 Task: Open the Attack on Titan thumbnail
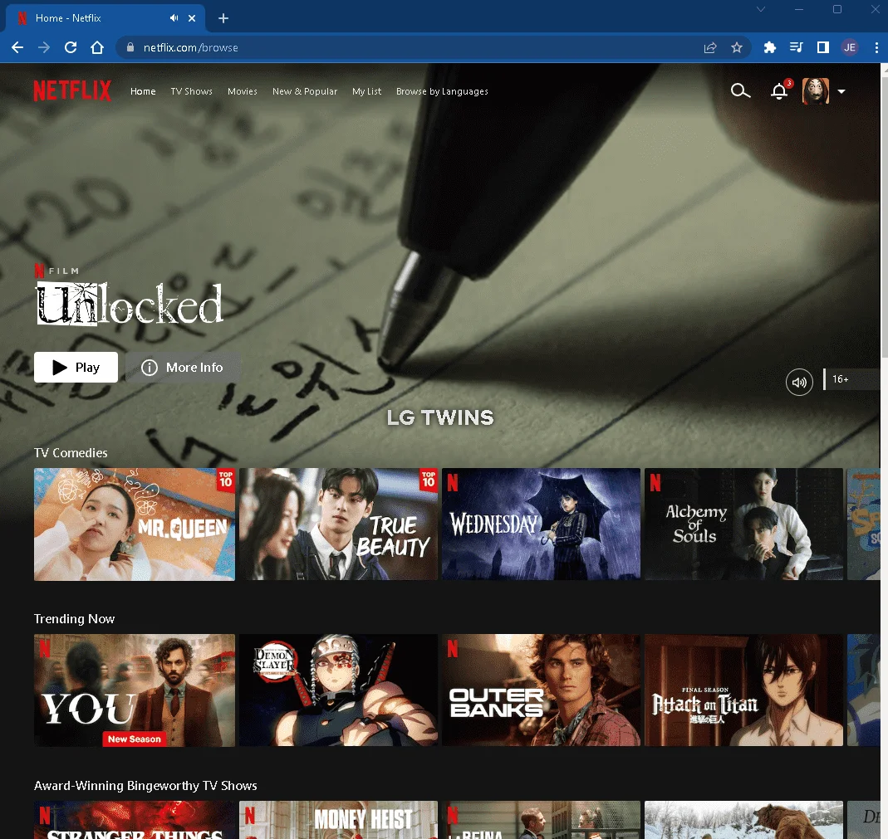[x=743, y=690]
